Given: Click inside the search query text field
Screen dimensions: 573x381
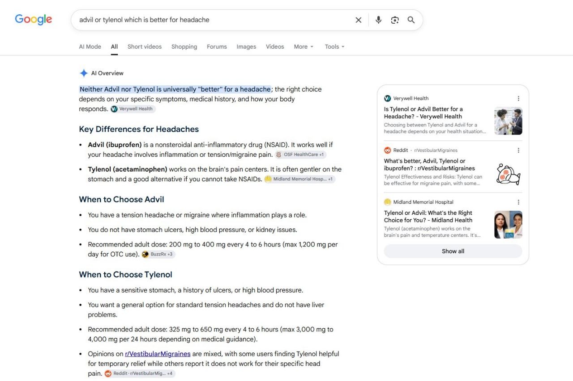Looking at the screenshot, I should coord(213,20).
